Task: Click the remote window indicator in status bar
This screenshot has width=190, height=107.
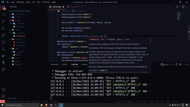Action: [2, 102]
